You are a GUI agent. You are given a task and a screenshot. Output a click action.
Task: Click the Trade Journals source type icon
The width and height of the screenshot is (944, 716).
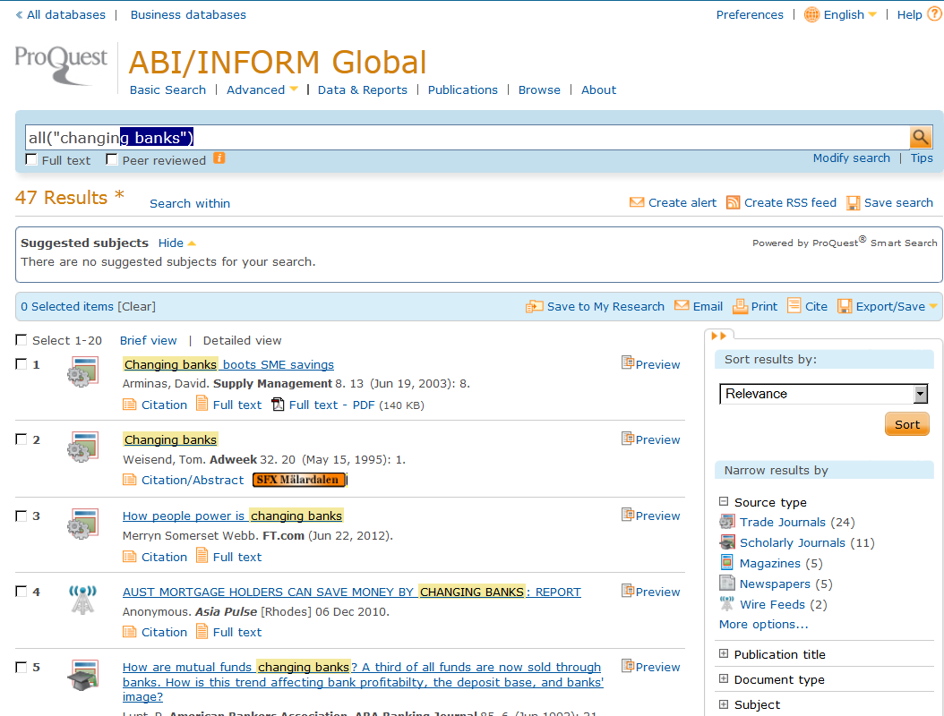727,522
